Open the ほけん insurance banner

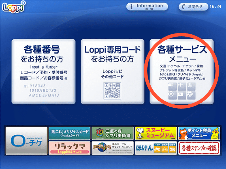tap(156, 148)
